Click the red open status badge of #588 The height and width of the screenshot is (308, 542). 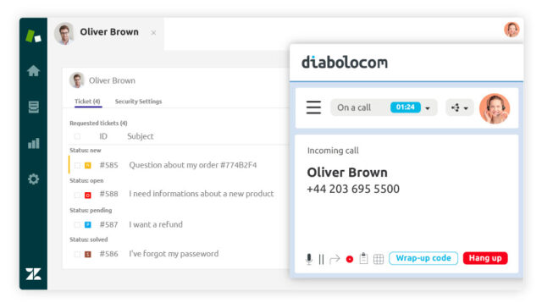[x=88, y=195]
